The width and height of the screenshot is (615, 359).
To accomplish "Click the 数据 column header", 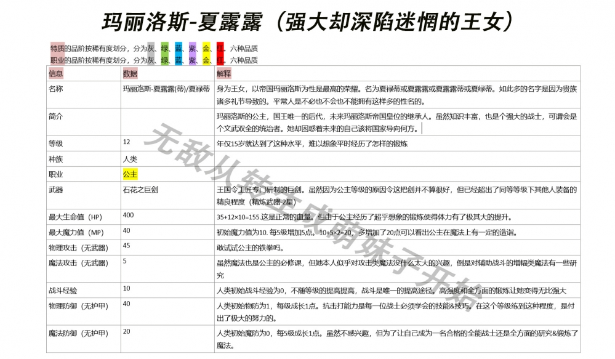I will (x=131, y=74).
